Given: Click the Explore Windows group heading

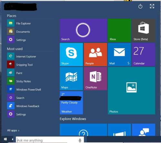Looking at the screenshot, I should click(73, 119).
